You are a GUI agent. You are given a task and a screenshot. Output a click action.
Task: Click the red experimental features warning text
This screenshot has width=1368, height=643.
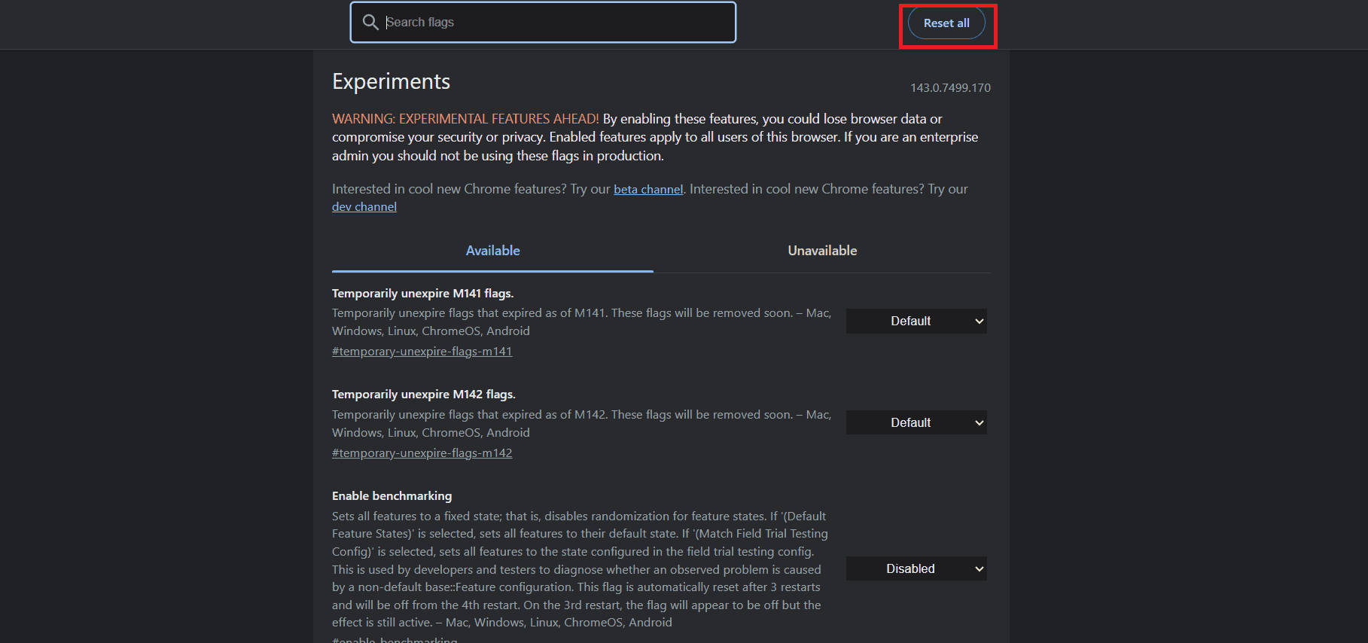click(465, 119)
